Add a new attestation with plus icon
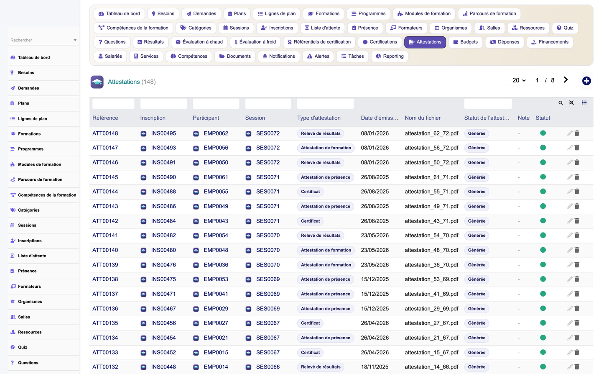Image resolution: width=604 pixels, height=374 pixels. 586,81
